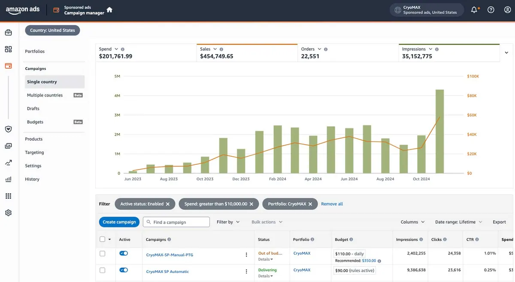515x282 pixels.
Task: Open the dashboard grid icon in sidebar
Action: pos(8,49)
